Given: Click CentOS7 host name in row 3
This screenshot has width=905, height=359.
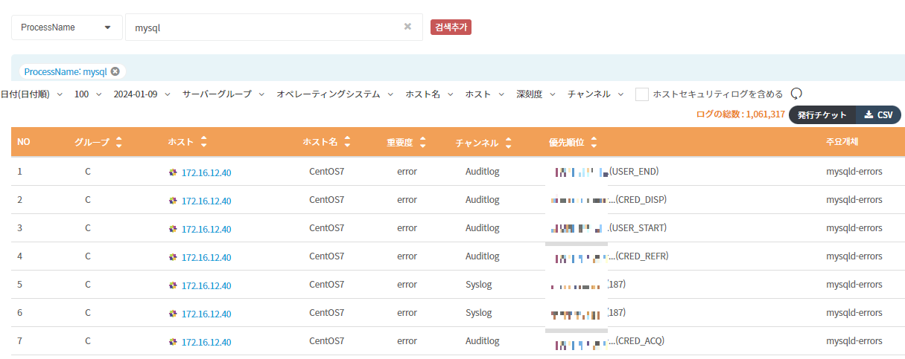Looking at the screenshot, I should click(x=327, y=228).
